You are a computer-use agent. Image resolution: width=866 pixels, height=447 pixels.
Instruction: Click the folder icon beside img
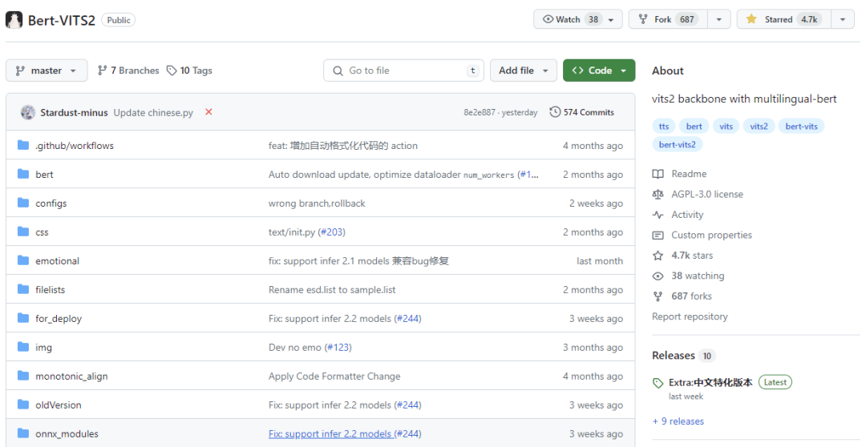tap(23, 347)
